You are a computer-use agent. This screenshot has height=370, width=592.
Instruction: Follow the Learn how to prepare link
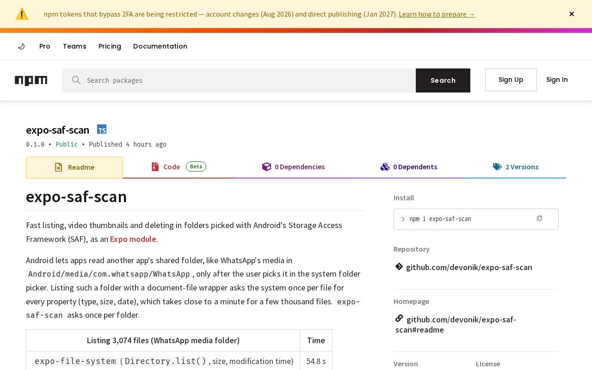pos(437,14)
